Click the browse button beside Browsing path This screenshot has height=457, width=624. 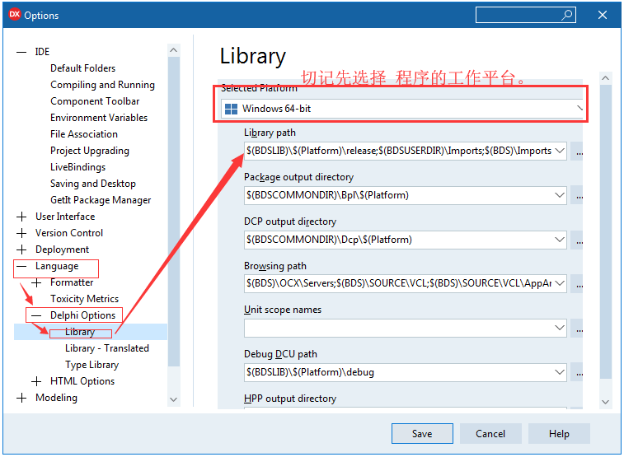click(x=579, y=283)
